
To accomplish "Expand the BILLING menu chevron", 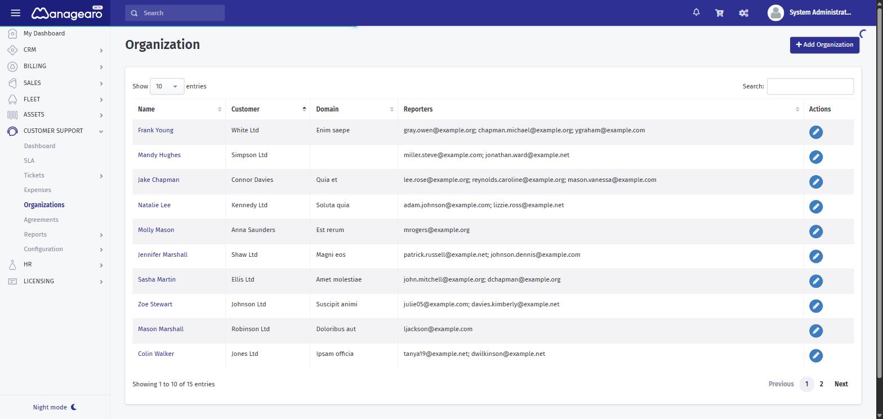I will coord(101,67).
